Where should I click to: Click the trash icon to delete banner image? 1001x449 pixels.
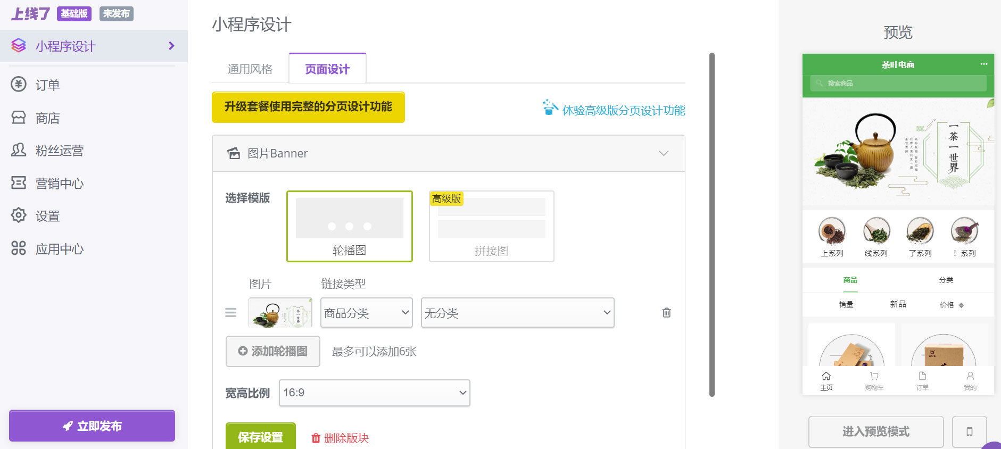tap(666, 312)
